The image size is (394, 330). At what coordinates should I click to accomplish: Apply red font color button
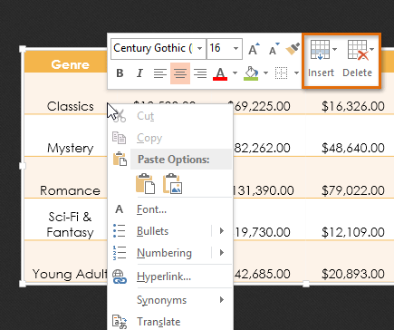(x=220, y=73)
